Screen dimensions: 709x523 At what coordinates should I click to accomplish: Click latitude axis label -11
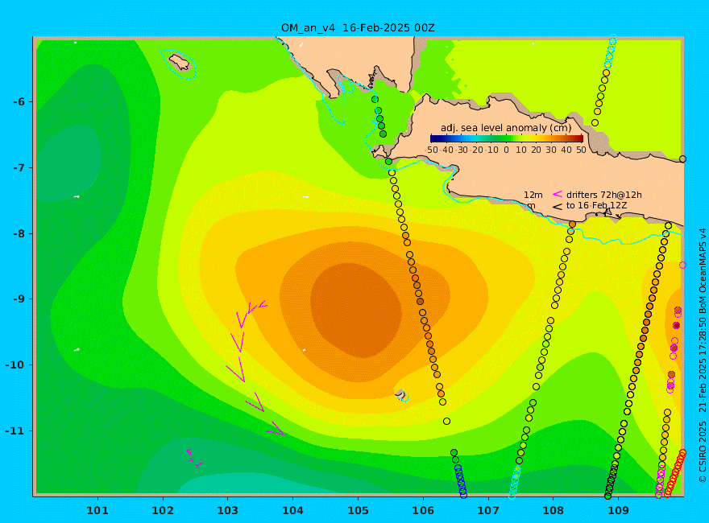tap(15, 430)
